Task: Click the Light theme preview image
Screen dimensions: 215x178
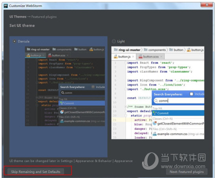Action: 158,93
